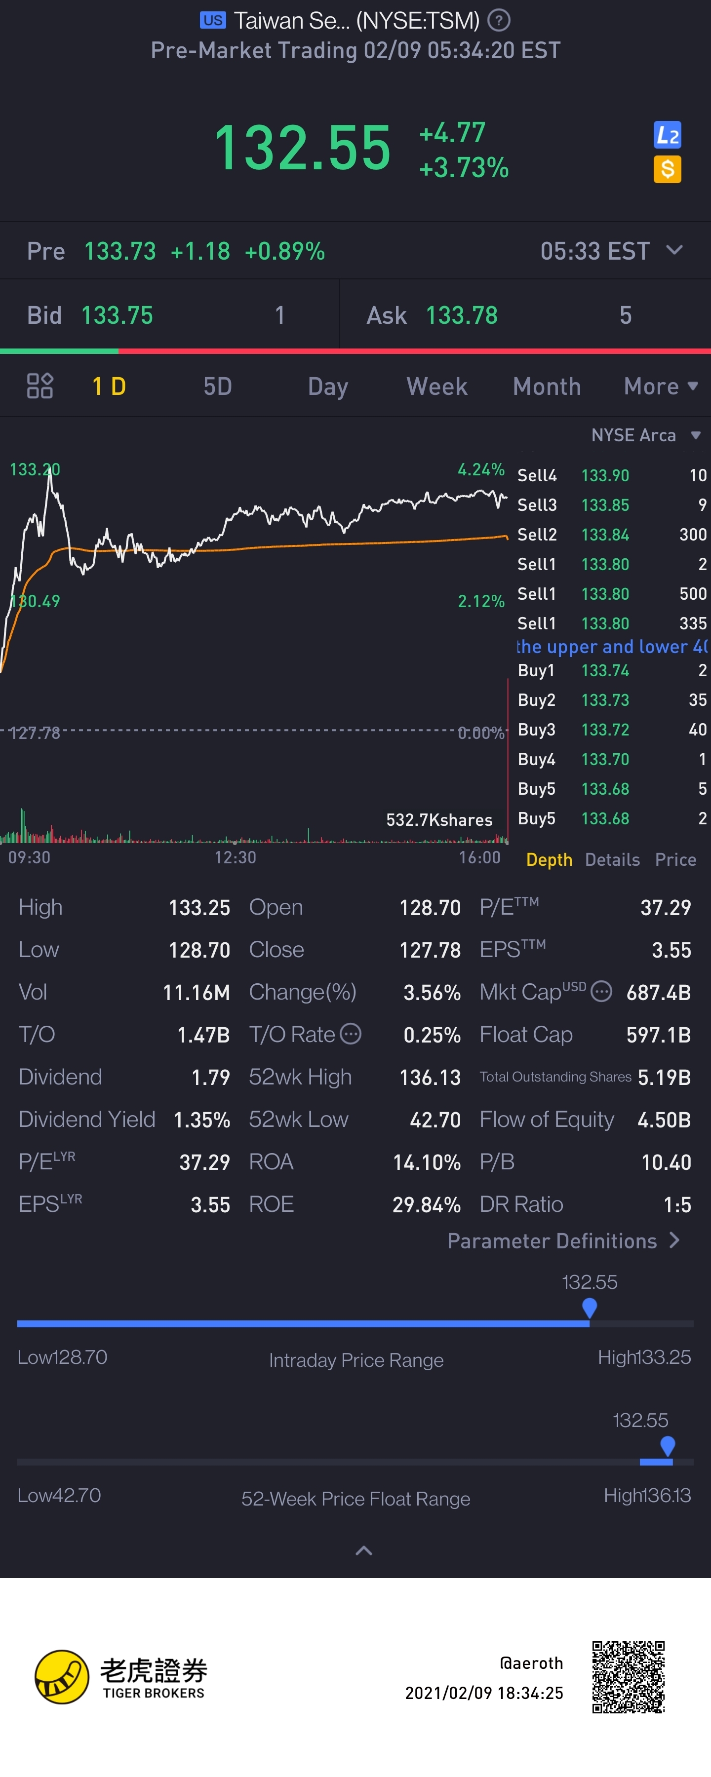Tap the Tiger Brokers logo

point(121,1677)
